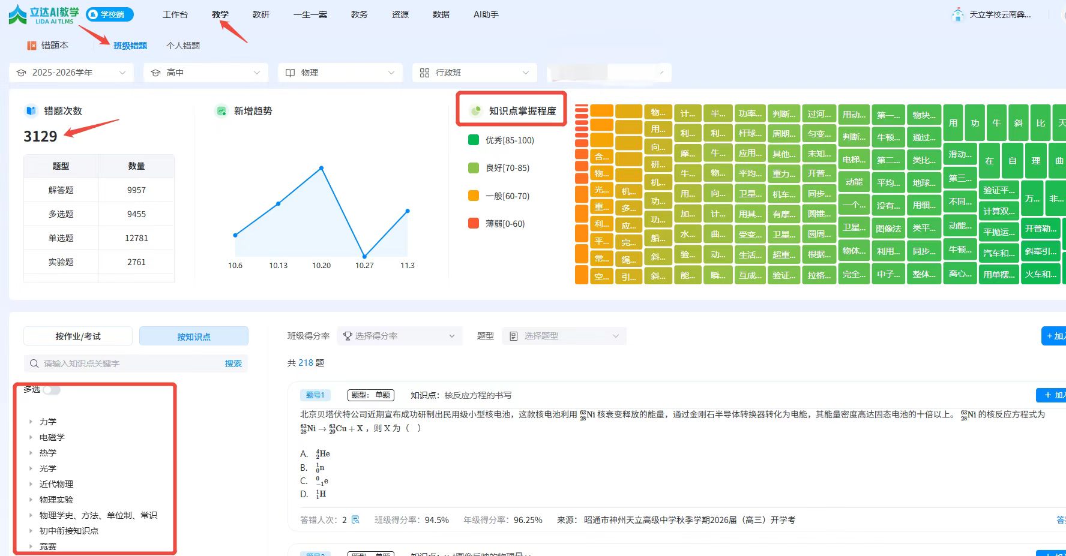Open the 数据 menu in top navigation
Image resolution: width=1066 pixels, height=556 pixels.
[x=441, y=14]
